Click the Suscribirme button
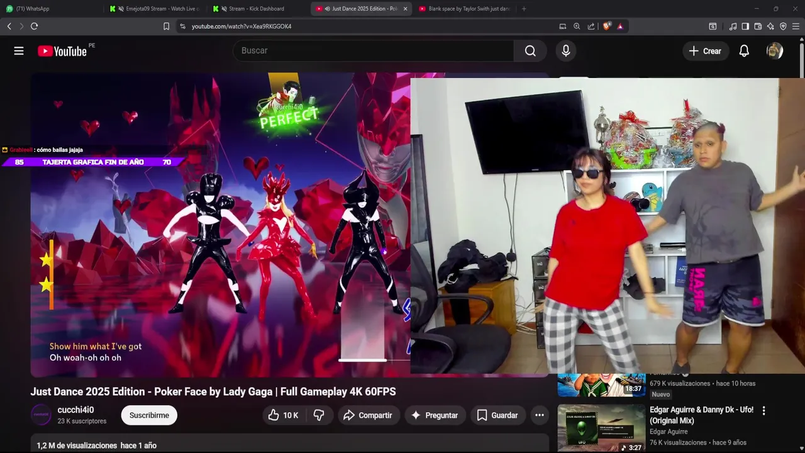This screenshot has width=805, height=453. (149, 415)
